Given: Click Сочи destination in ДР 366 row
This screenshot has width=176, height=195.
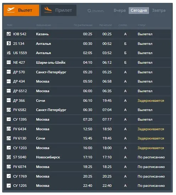Looking at the screenshot, I should coord(41,100).
